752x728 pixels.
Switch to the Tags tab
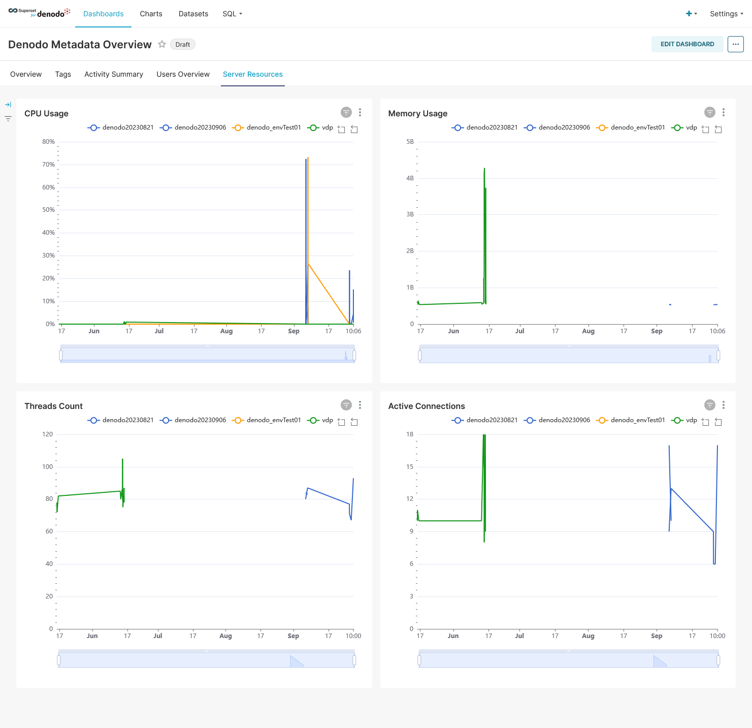63,74
